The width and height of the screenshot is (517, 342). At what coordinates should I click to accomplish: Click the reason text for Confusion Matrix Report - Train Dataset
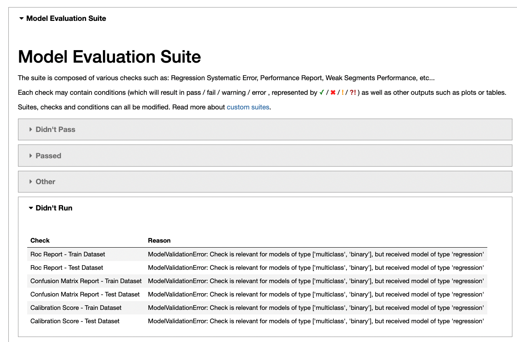coord(316,281)
